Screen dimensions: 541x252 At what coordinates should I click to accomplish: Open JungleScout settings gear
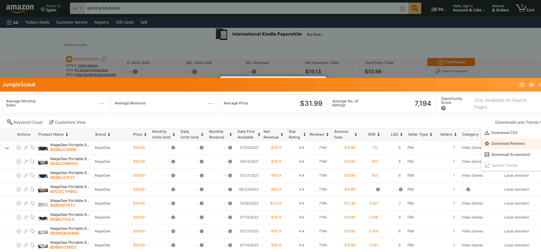[x=522, y=85]
